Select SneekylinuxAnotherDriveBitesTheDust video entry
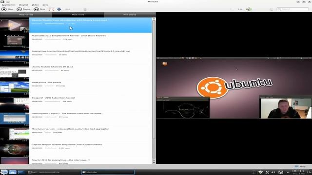Screen dimensions: 312x175 point(91,56)
